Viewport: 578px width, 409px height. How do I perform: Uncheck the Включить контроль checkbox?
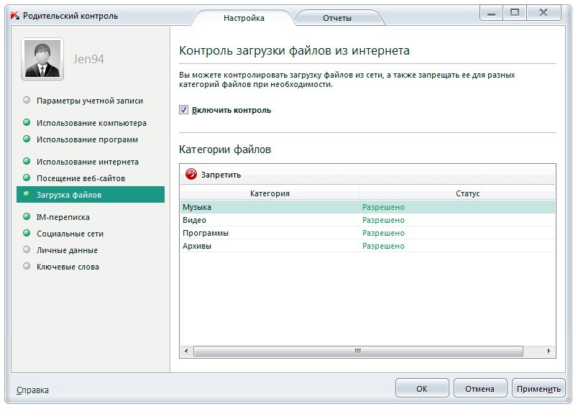(184, 110)
